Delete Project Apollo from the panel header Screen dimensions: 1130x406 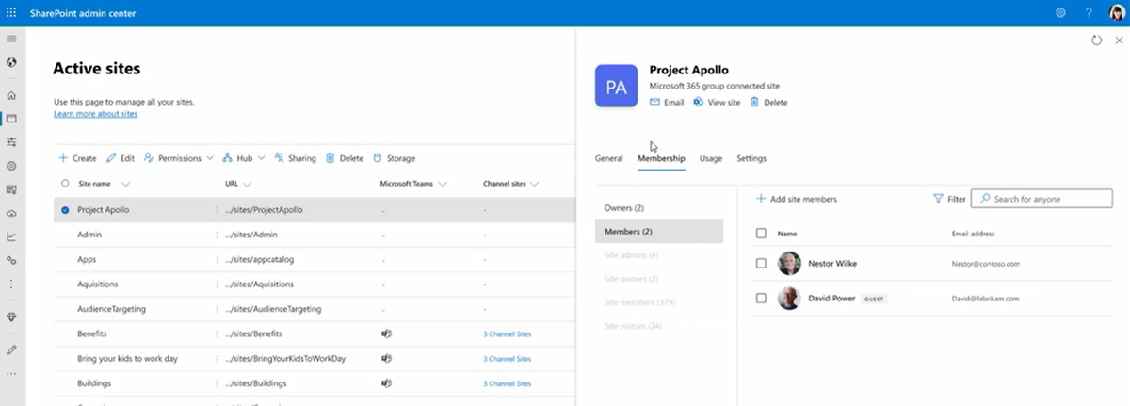coord(768,102)
